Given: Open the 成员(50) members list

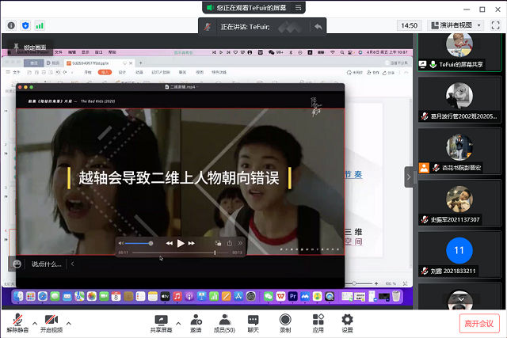Looking at the screenshot, I should (224, 323).
